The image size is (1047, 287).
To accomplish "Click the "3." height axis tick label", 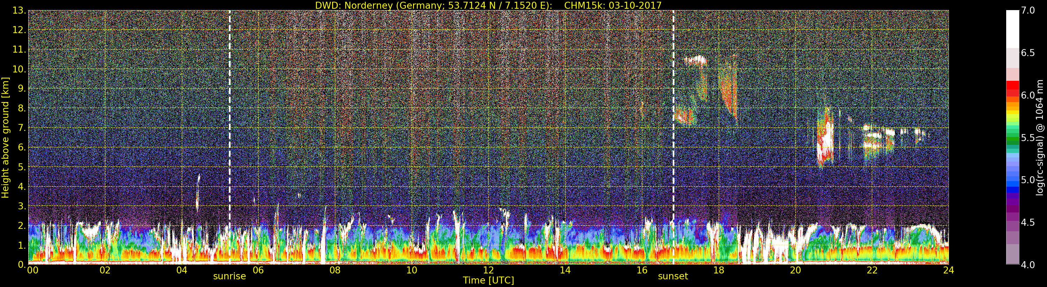I will click(22, 206).
